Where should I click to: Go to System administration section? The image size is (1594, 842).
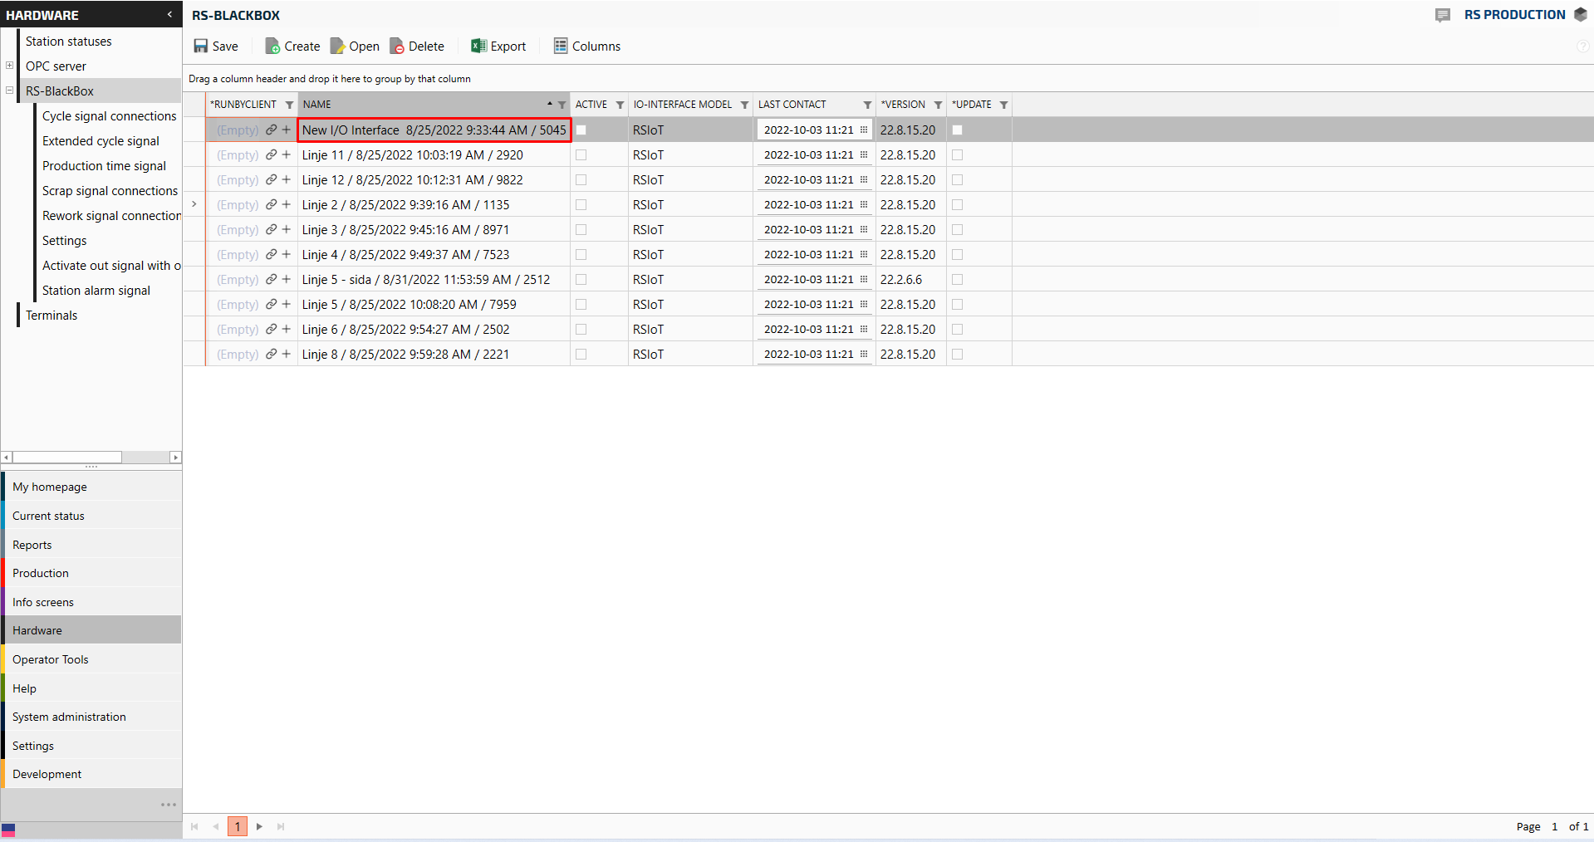(x=69, y=717)
